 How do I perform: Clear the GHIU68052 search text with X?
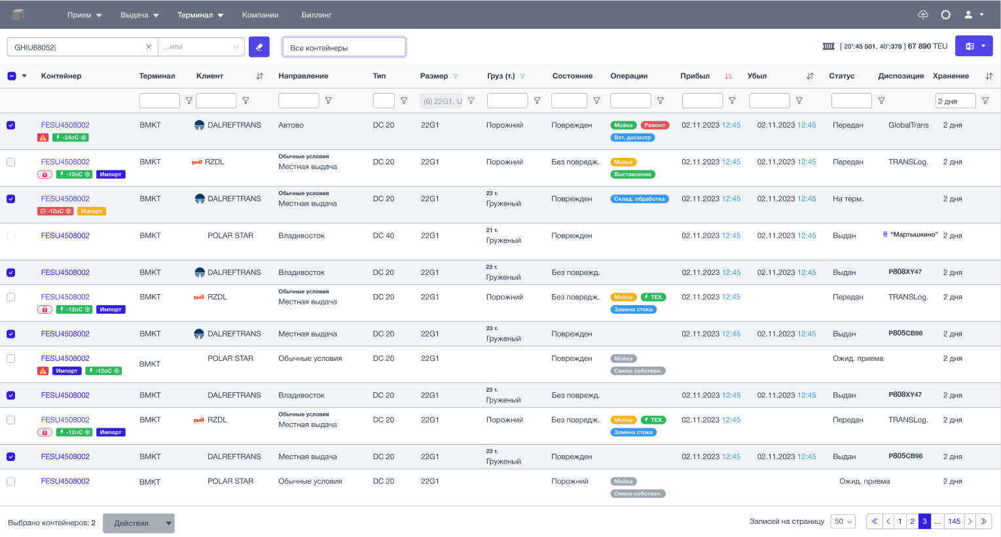click(149, 47)
